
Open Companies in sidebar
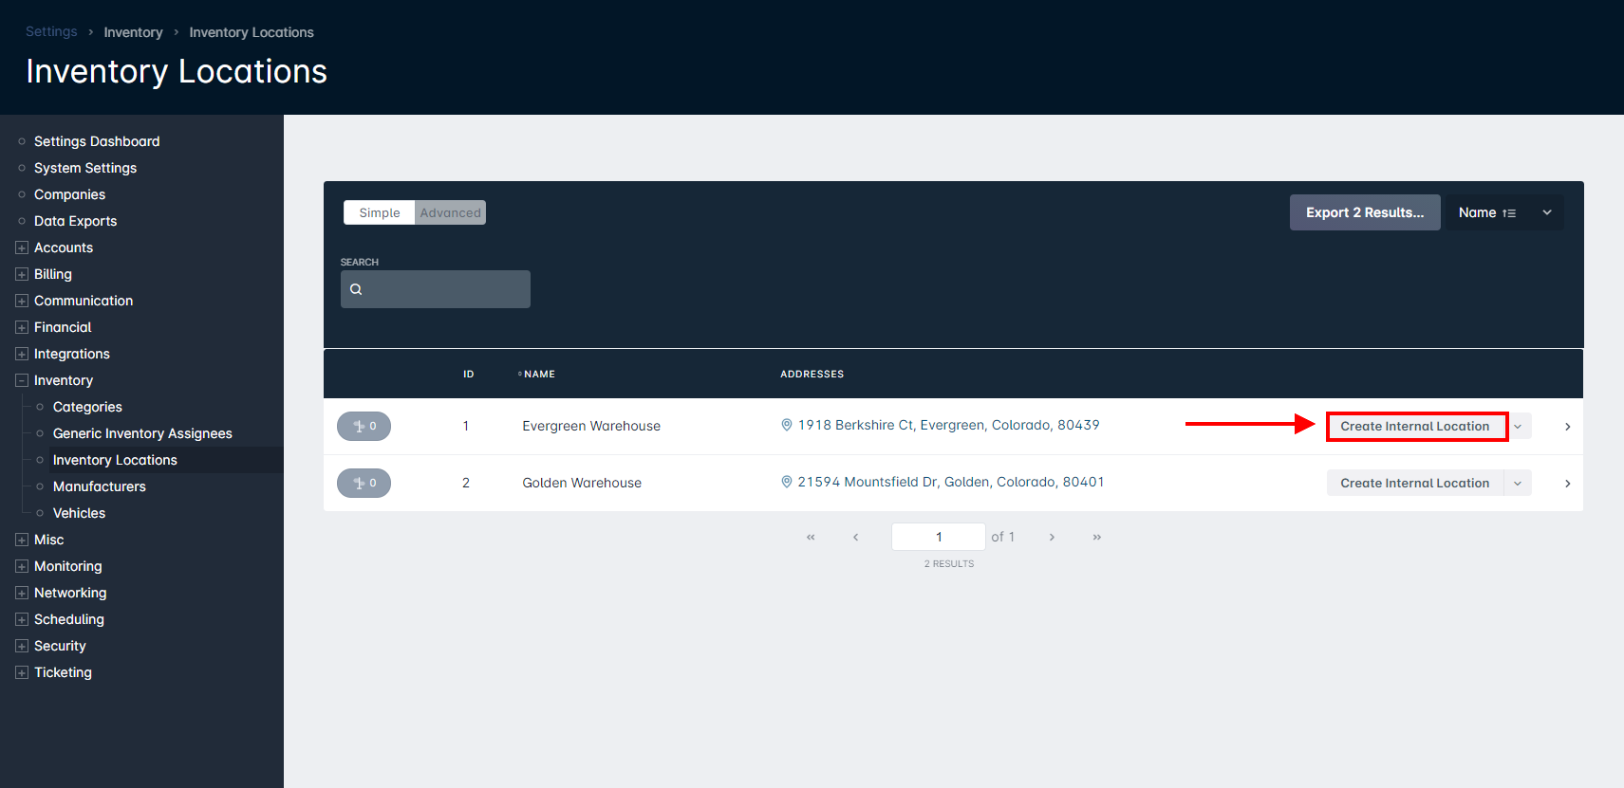[69, 194]
